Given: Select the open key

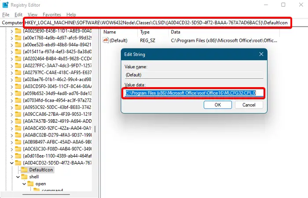Looking at the screenshot, I should pos(40,184).
